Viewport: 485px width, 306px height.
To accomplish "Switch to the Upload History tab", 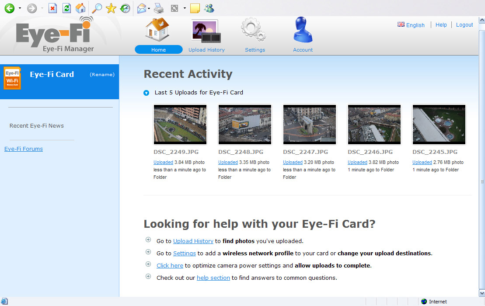I will click(206, 50).
